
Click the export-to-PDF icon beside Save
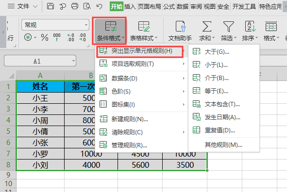[63, 6]
